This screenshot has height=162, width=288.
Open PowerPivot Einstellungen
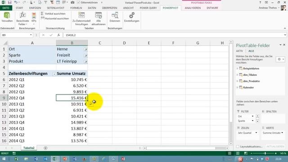coord(132,17)
